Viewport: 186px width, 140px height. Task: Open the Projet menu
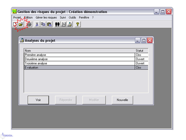coord(17,17)
